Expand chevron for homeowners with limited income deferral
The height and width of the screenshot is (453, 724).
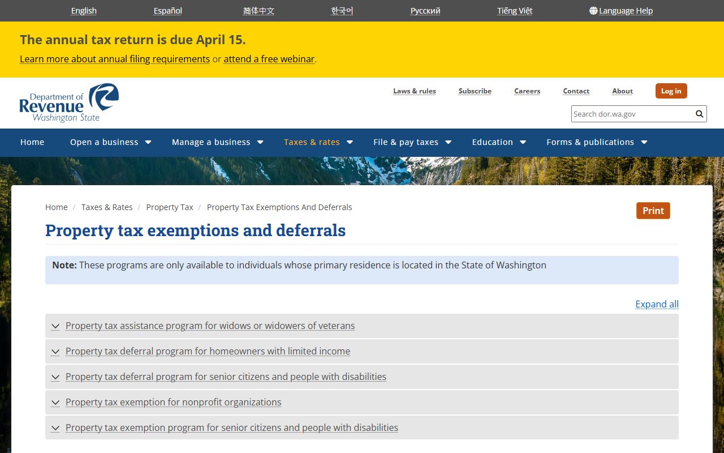(55, 352)
